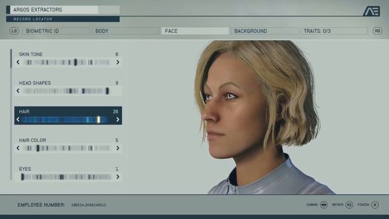The image size is (389, 219).
Task: Increase Hair Color with right arrow
Action: pyautogui.click(x=118, y=148)
